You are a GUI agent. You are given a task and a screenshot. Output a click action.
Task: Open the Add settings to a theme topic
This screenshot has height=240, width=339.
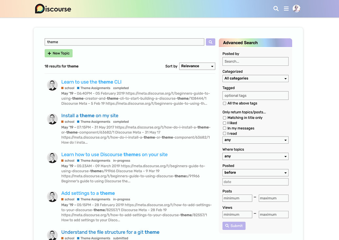point(88,193)
